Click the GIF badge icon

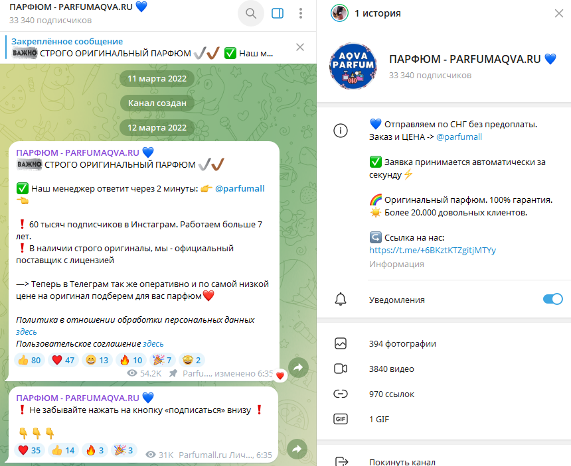(x=341, y=419)
